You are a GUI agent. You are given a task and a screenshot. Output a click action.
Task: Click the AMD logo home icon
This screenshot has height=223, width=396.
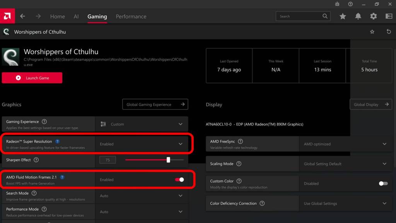8,16
